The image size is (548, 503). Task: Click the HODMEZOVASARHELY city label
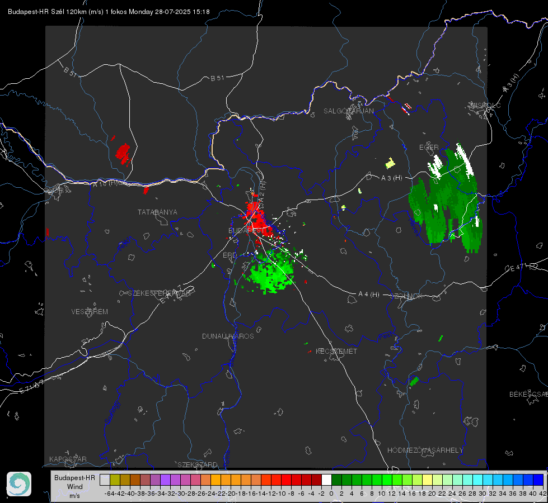(425, 450)
